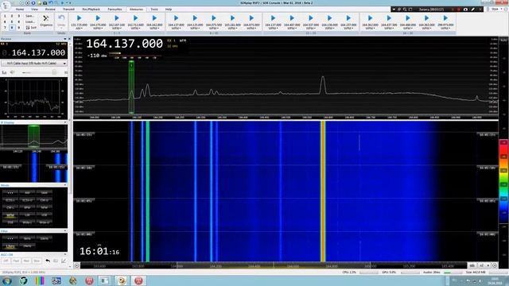This screenshot has width=509, height=286.
Task: Switch to the Receive ribbon tab
Action: 50,10
